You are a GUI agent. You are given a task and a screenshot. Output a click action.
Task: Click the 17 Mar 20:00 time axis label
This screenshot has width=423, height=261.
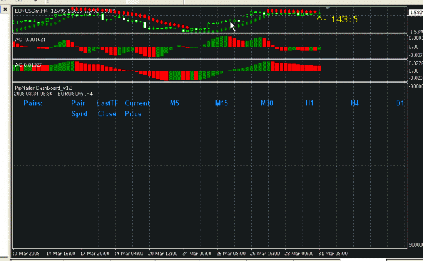tap(95, 254)
